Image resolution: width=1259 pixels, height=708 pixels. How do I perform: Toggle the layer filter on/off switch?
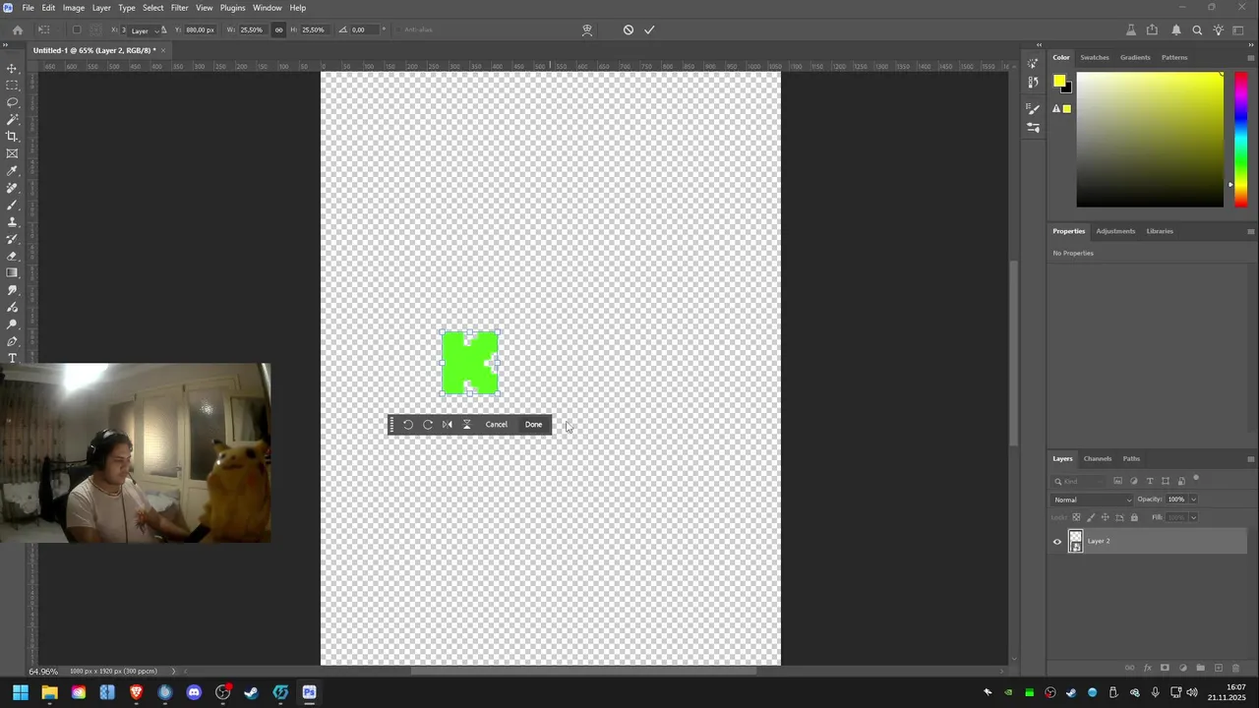click(1196, 479)
